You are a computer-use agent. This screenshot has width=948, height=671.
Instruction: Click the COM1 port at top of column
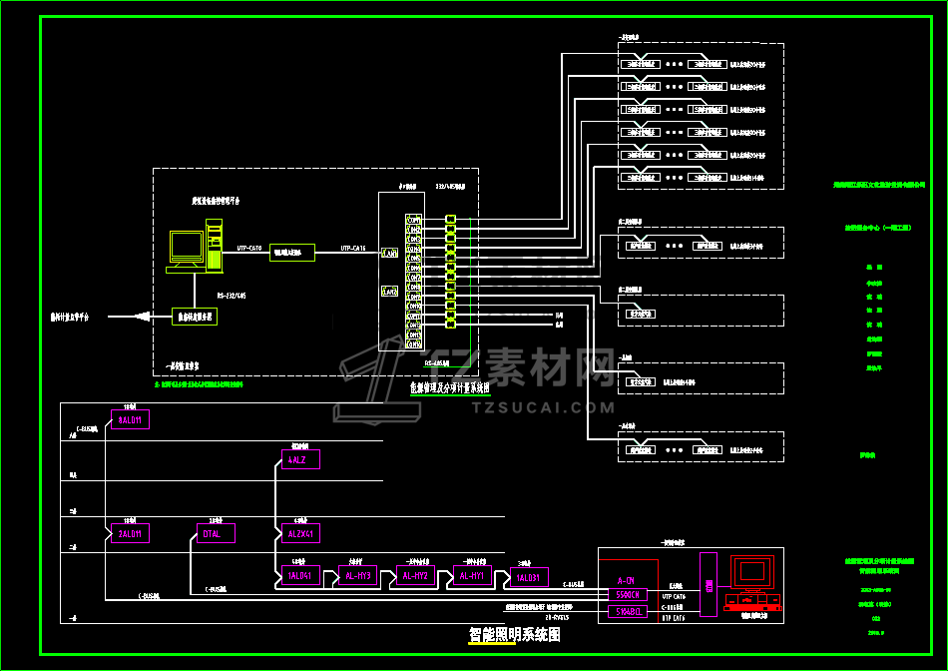point(413,219)
